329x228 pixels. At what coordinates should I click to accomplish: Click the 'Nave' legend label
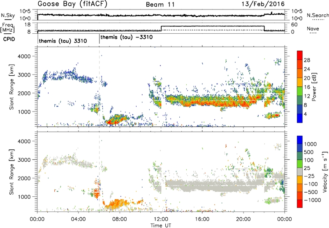(313, 29)
